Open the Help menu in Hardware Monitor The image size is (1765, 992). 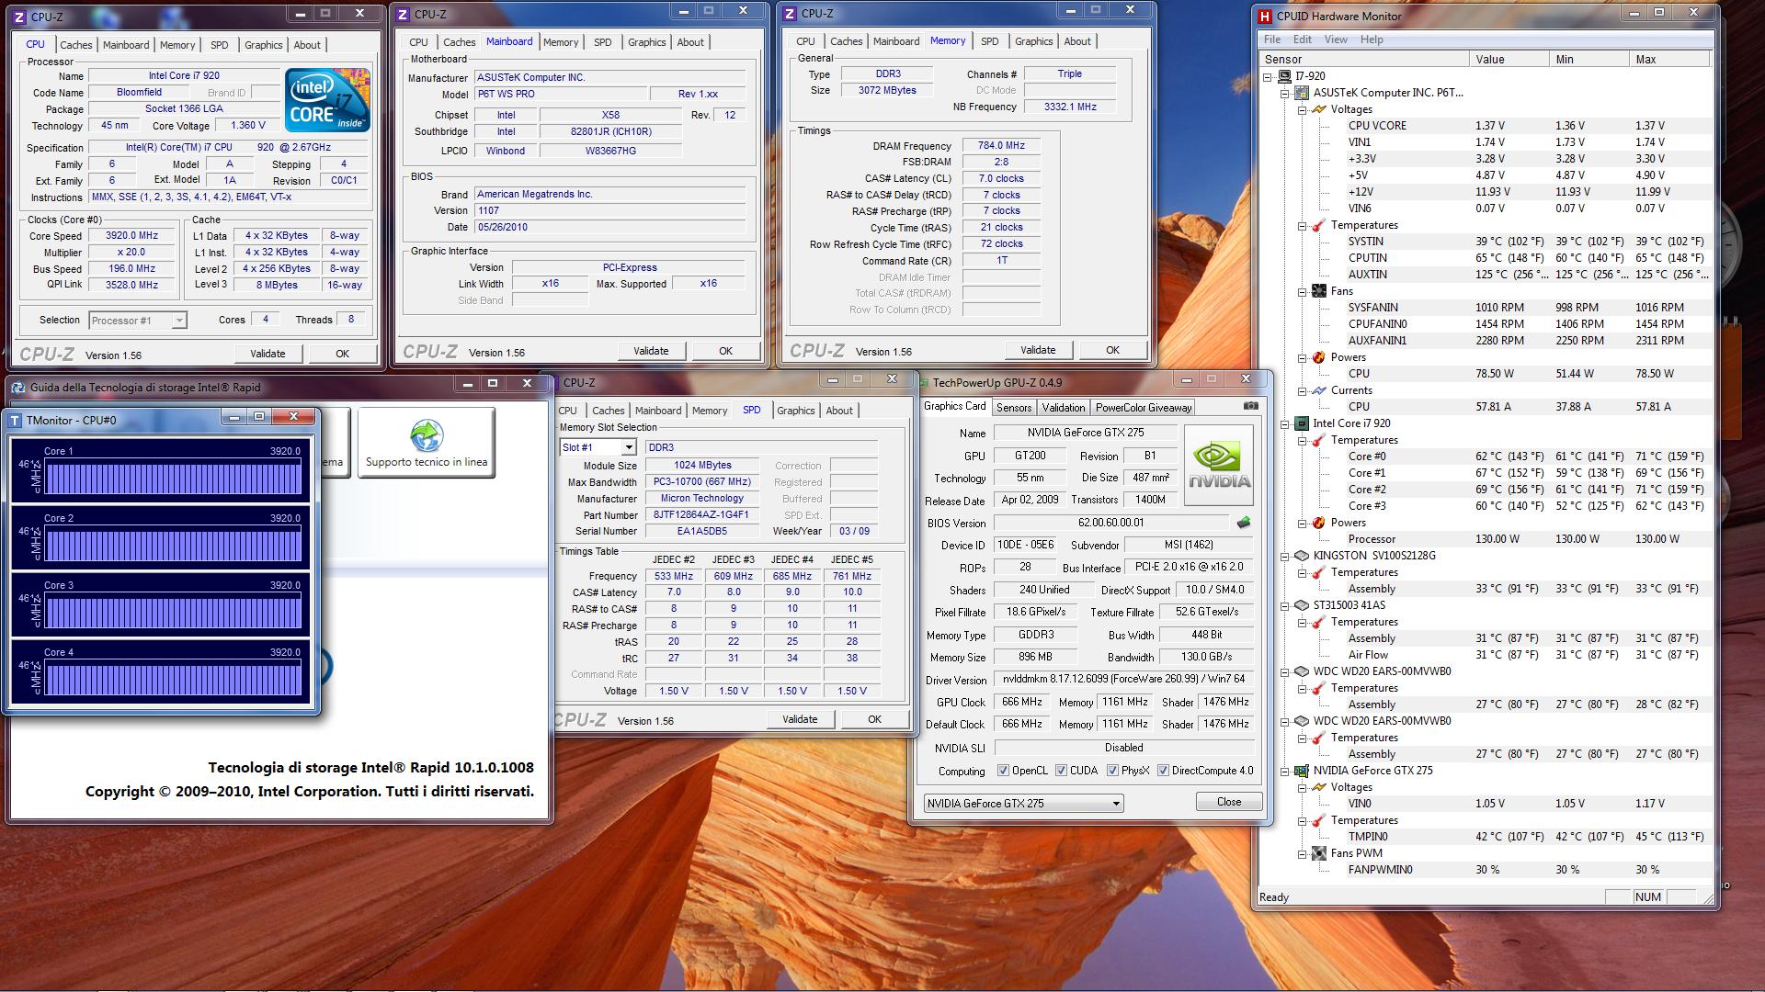coord(1372,39)
